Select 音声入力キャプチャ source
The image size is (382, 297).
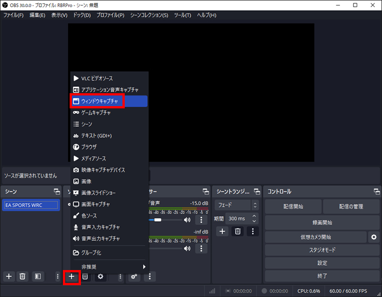109,227
